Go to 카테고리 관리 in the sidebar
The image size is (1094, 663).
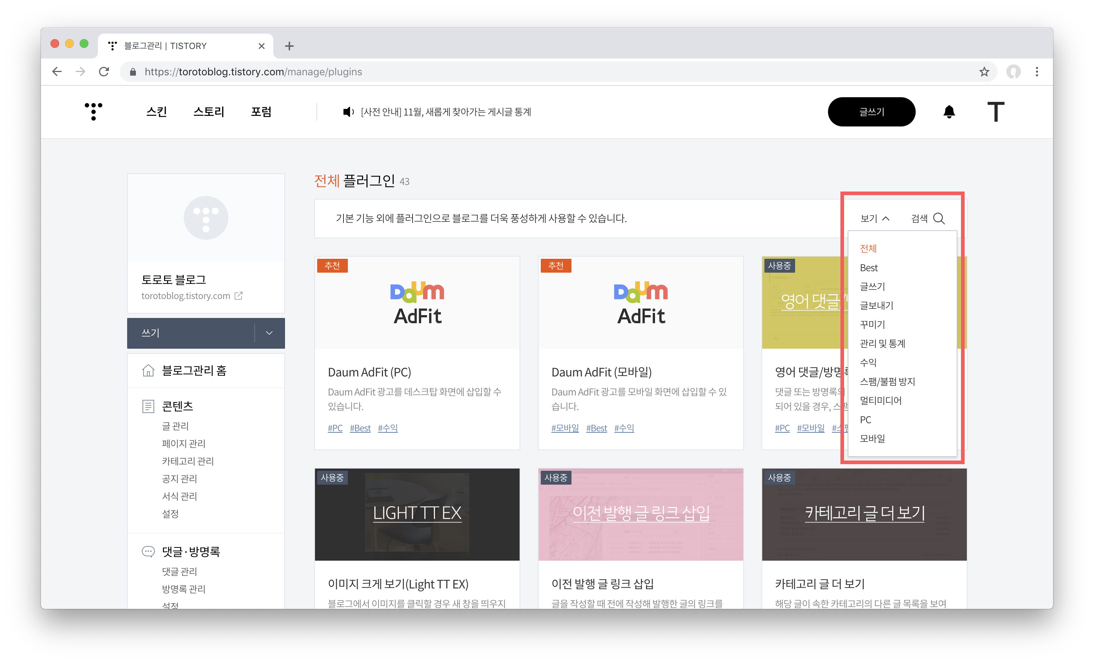coord(188,461)
